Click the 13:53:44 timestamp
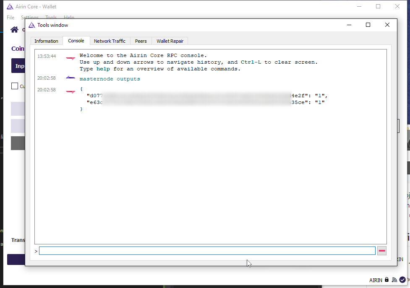Screen dimensions: 410x288 click(47, 56)
